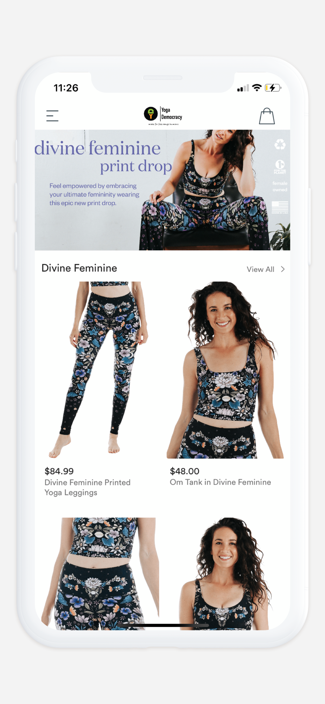Tap the battery charging indicator

[273, 88]
